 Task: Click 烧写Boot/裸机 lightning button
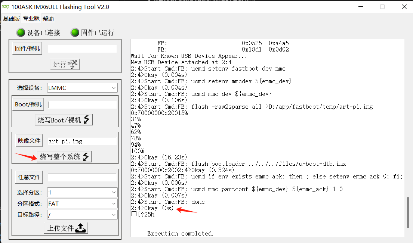pyautogui.click(x=64, y=120)
